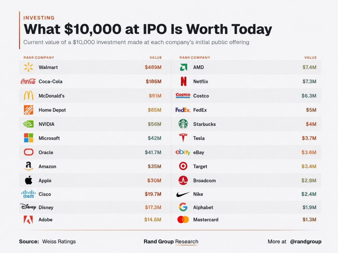The image size is (338, 253).
Task: Open the @randgroup handle link
Action: 306,241
